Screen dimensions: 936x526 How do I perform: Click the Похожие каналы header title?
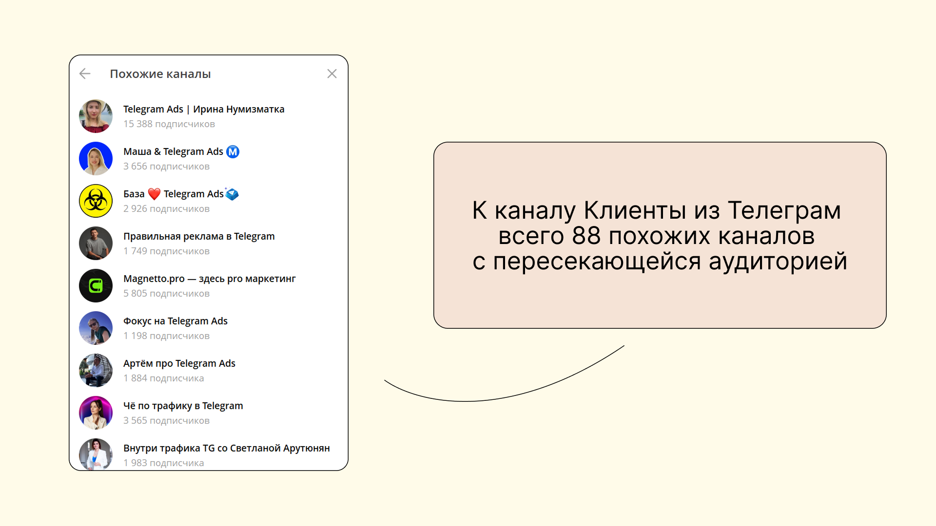click(160, 74)
